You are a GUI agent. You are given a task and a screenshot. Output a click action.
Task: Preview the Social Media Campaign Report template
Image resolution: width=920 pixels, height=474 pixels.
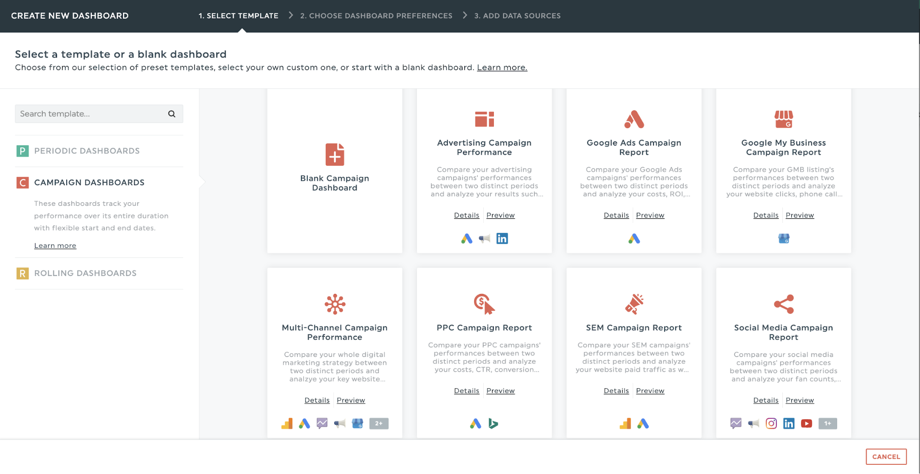(799, 400)
